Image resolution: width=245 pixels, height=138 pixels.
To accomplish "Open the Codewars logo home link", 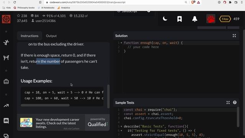I will pyautogui.click(x=6, y=19).
